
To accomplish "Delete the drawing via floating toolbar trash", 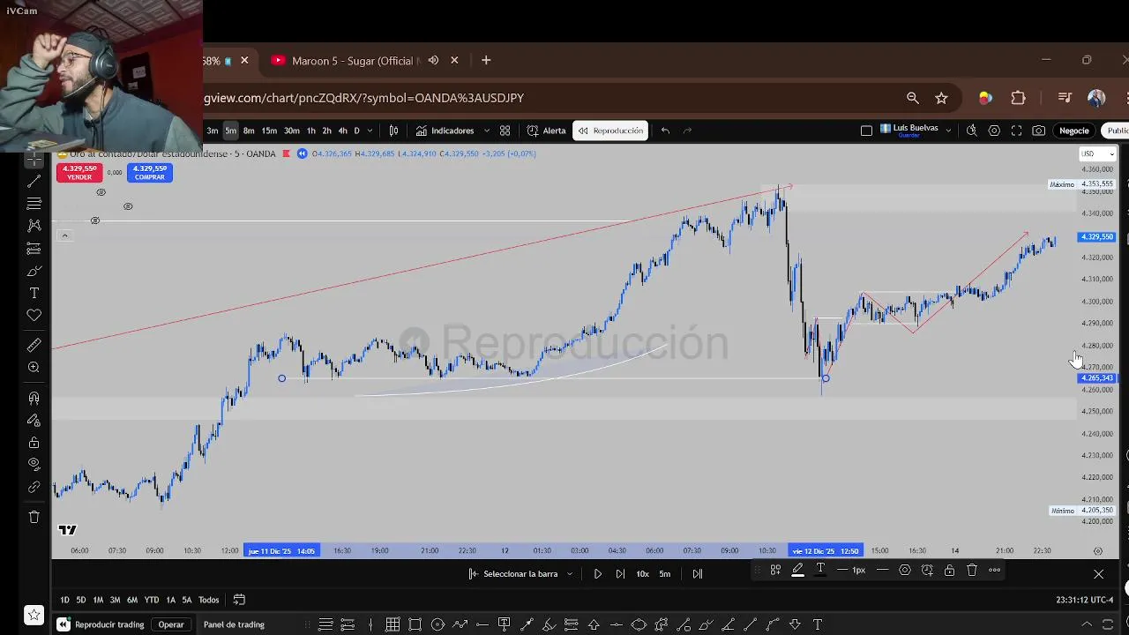I will coord(972,570).
